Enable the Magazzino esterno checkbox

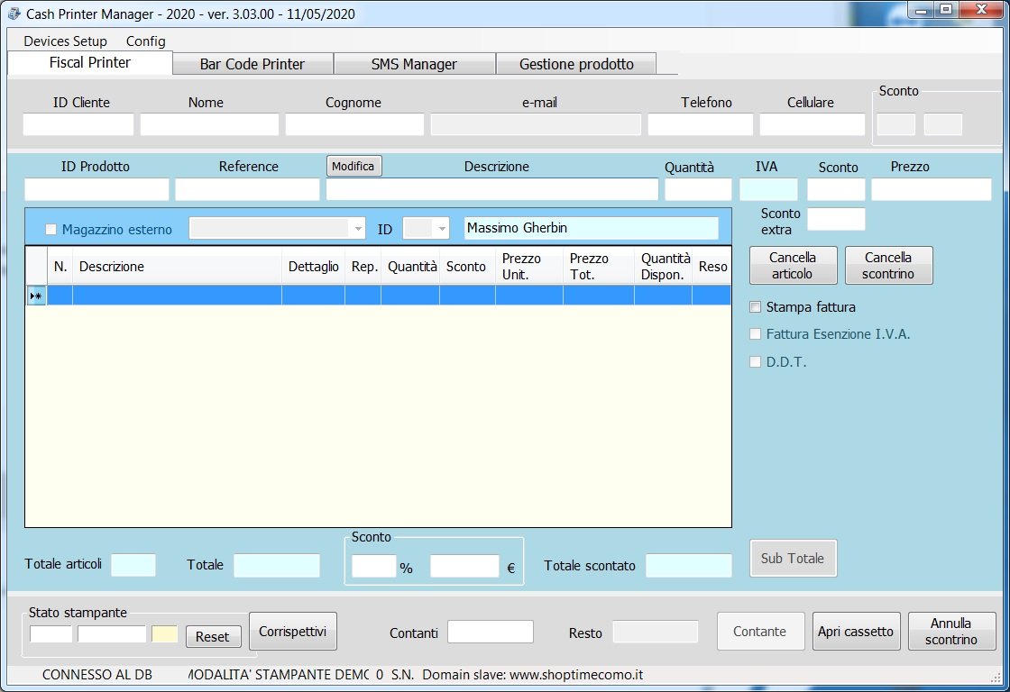click(50, 229)
